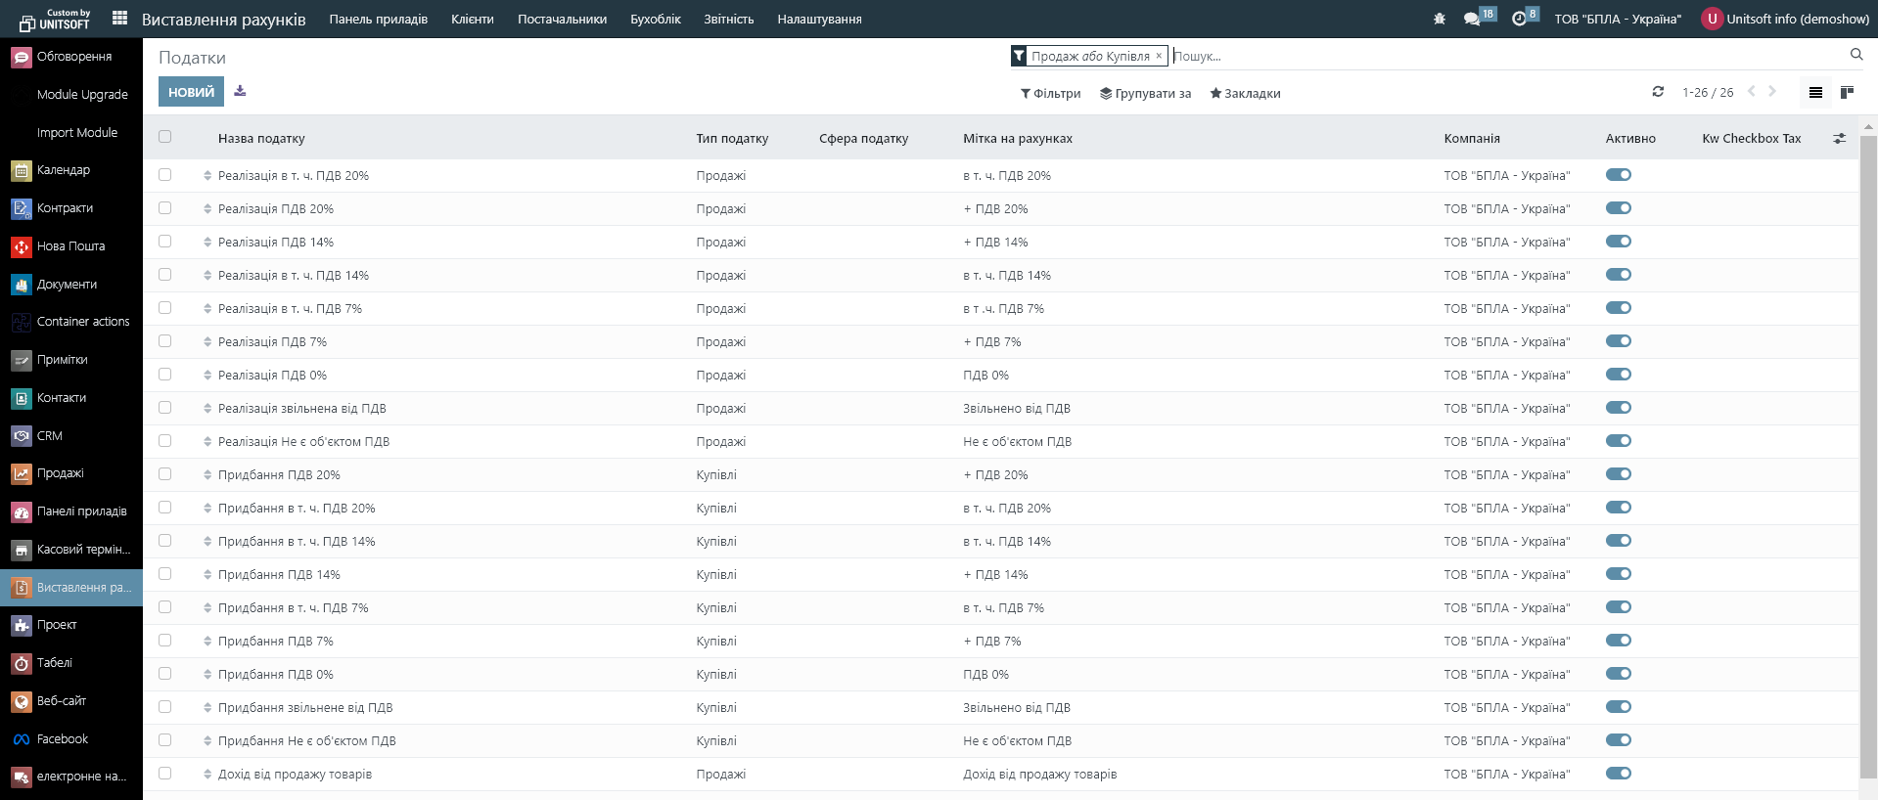Image resolution: width=1878 pixels, height=800 pixels.
Task: Open the Реалізація ПДВ 0% tax record
Action: click(272, 376)
